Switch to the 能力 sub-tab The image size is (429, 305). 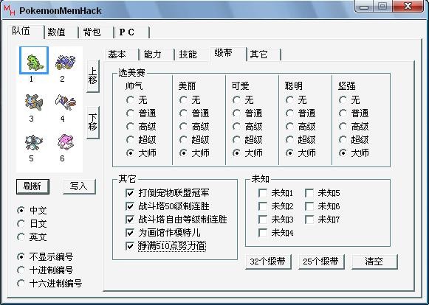tap(157, 54)
